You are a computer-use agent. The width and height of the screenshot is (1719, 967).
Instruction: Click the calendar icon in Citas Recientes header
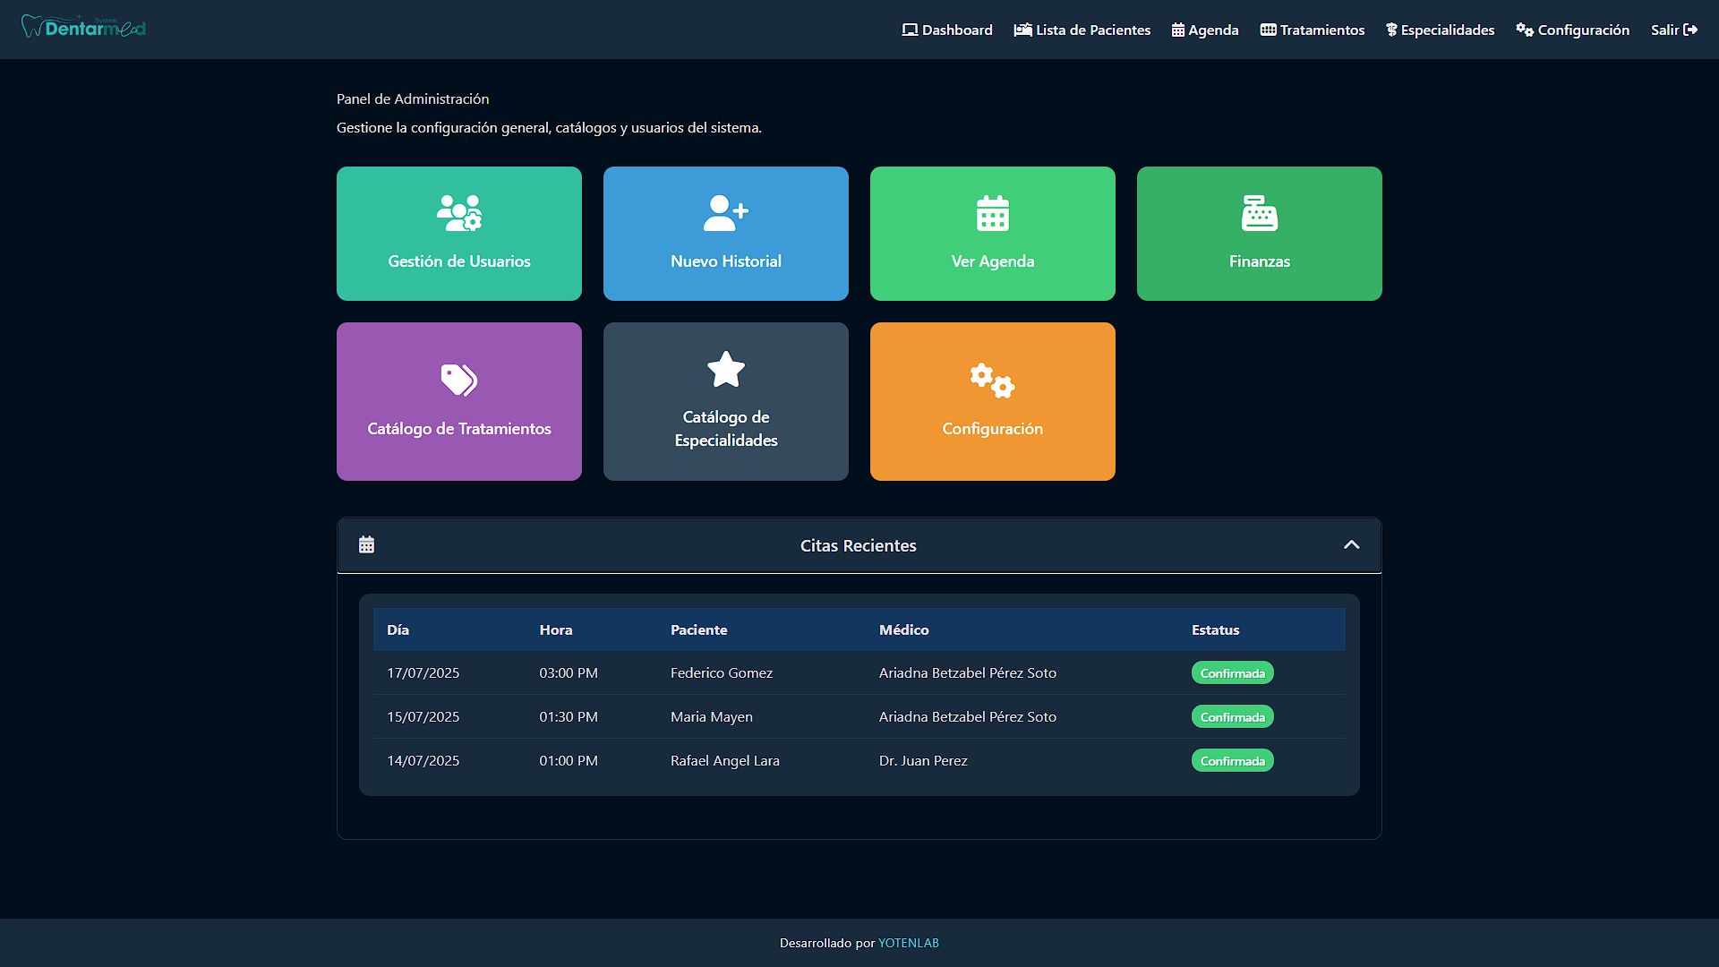[x=366, y=544]
